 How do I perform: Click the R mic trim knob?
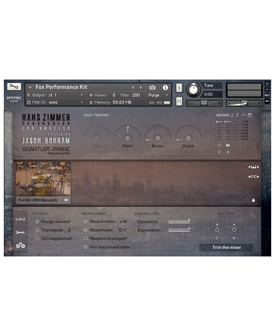pyautogui.click(x=234, y=230)
